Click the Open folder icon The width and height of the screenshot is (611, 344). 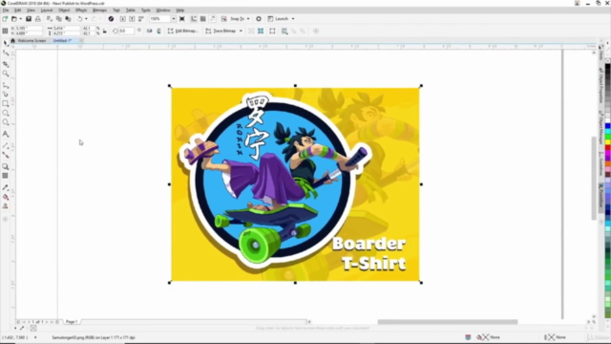pyautogui.click(x=14, y=19)
